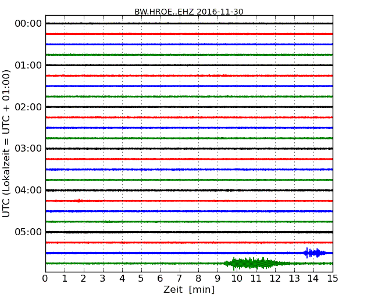This screenshot has height=302, width=378.
Task: Click the 4 minute tick label
Action: pos(122,279)
